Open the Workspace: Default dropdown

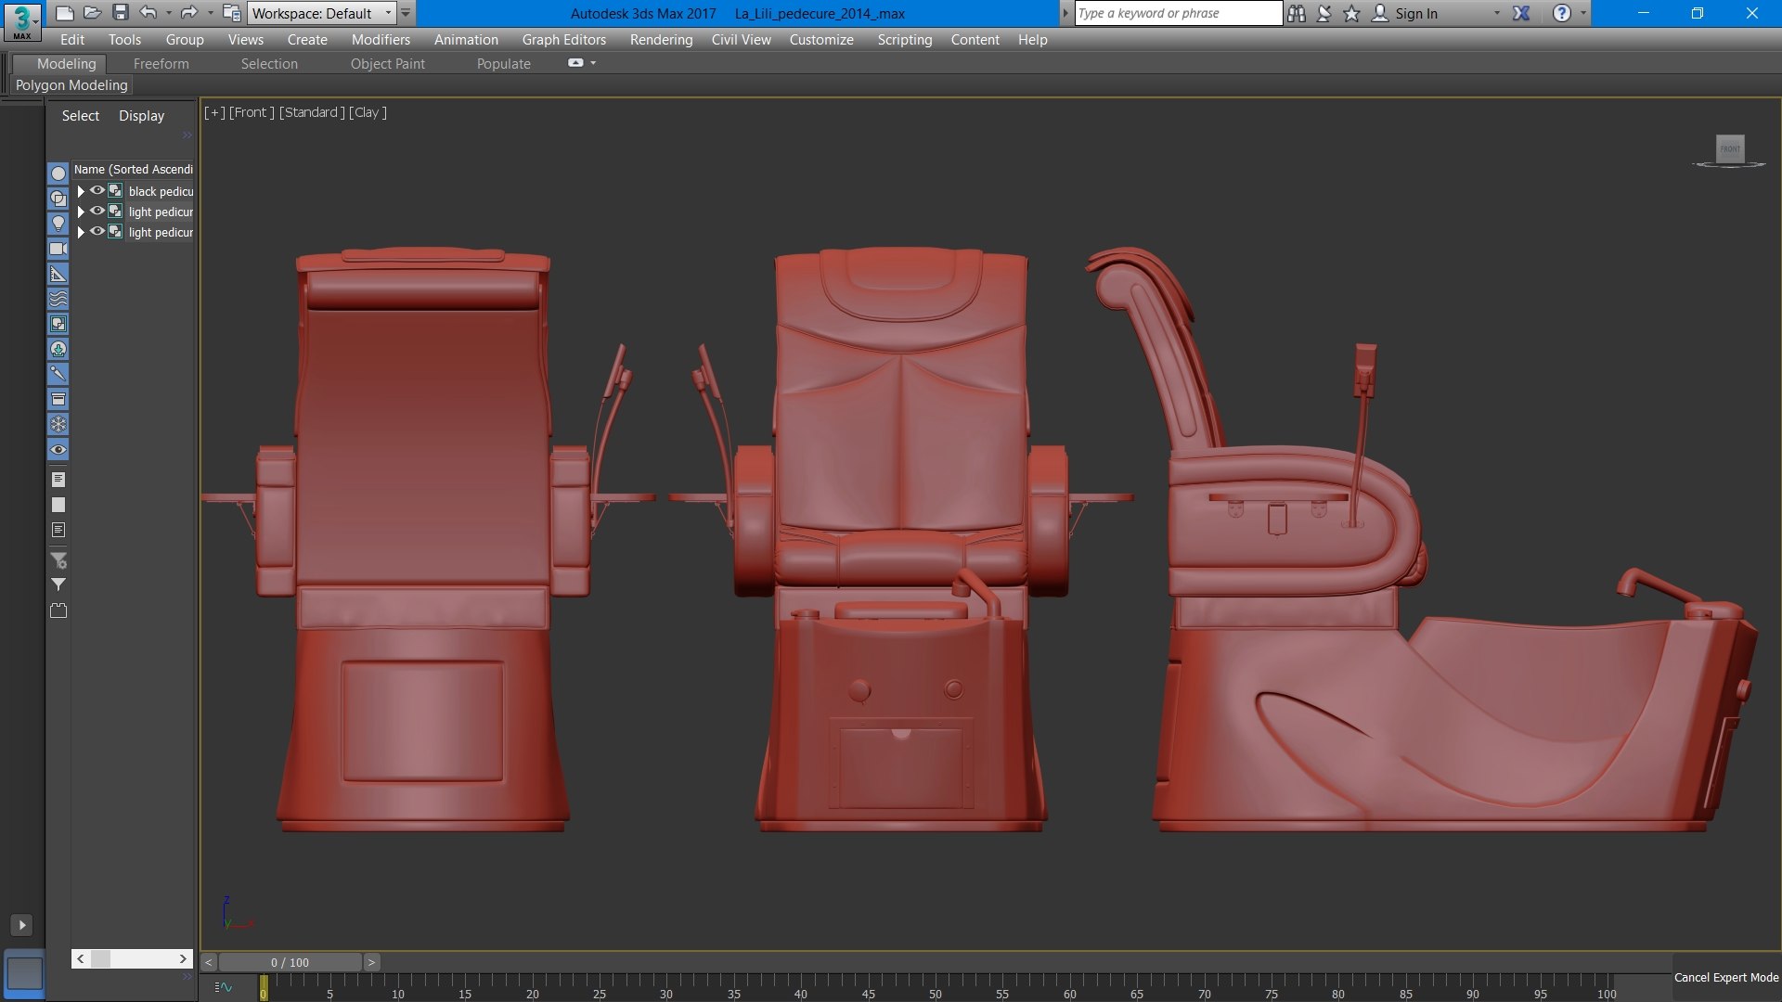point(321,13)
